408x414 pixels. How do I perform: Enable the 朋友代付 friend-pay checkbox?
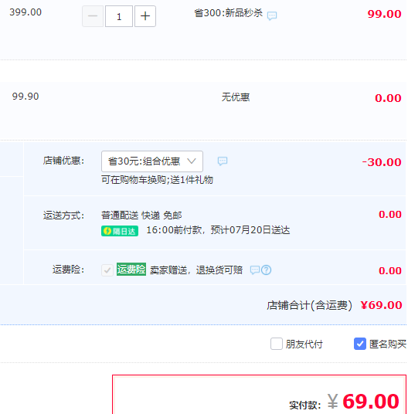277,344
